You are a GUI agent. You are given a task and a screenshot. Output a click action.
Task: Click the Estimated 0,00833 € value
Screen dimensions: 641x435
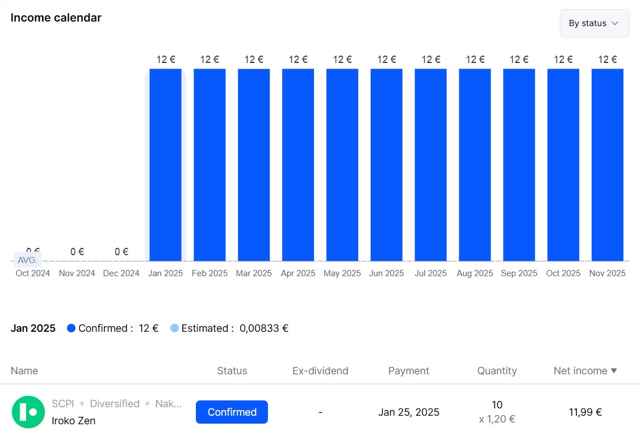(263, 328)
